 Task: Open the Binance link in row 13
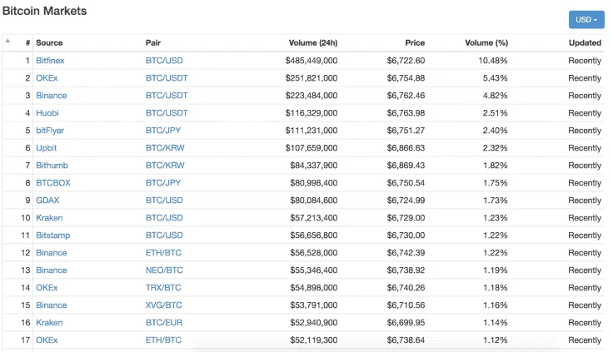[x=51, y=270]
